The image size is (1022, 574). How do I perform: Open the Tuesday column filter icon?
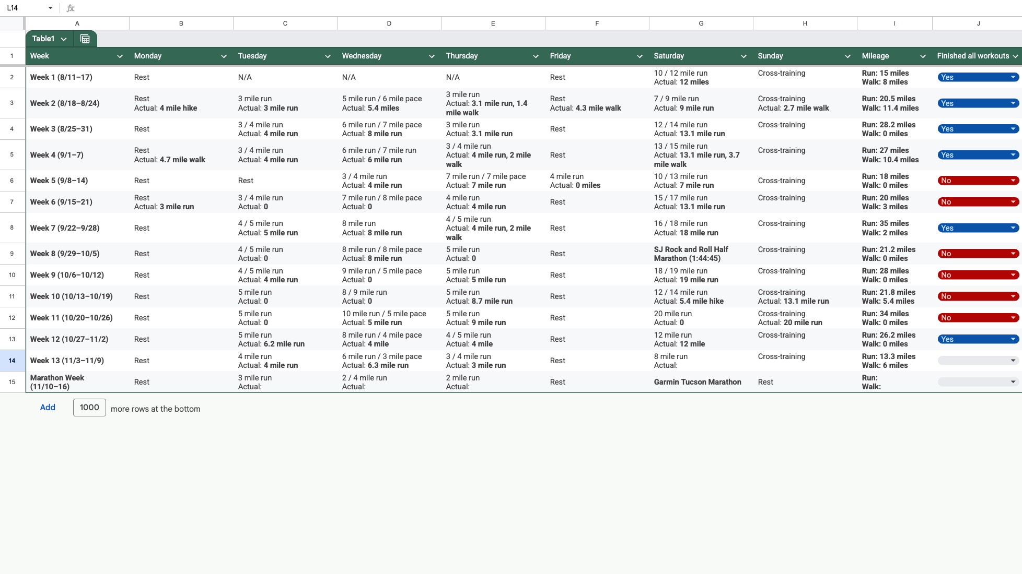click(328, 56)
